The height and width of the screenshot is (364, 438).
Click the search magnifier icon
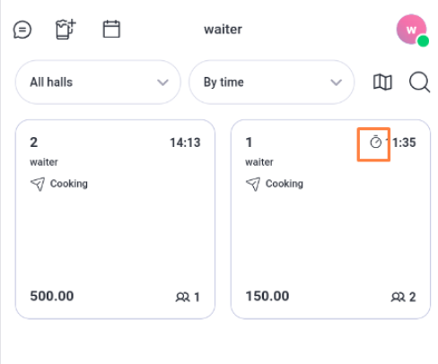(419, 82)
